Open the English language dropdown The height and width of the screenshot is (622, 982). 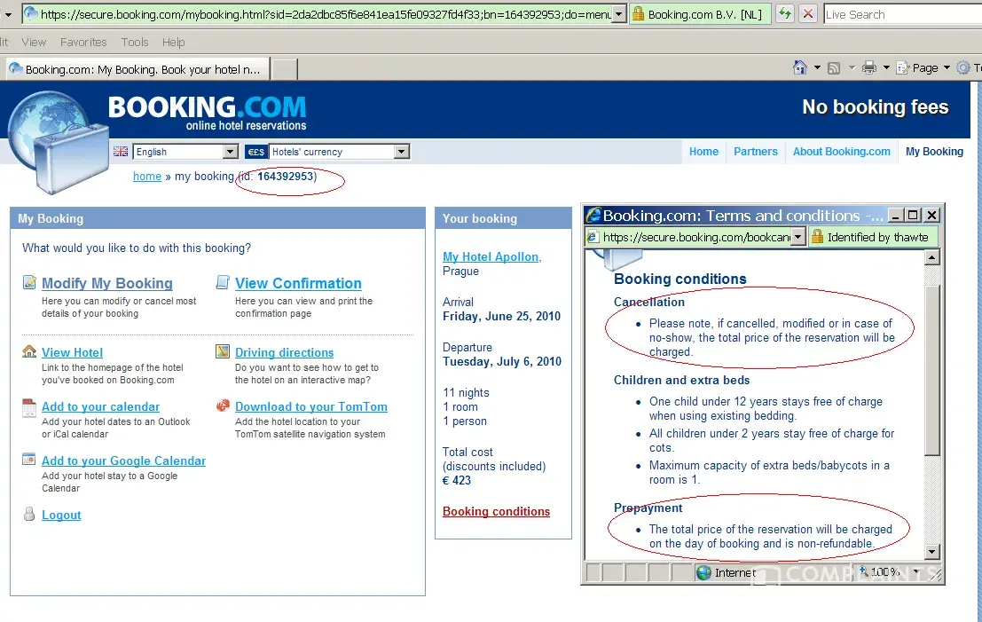click(230, 152)
